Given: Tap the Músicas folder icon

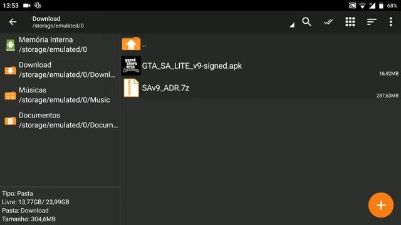Looking at the screenshot, I should pos(11,95).
